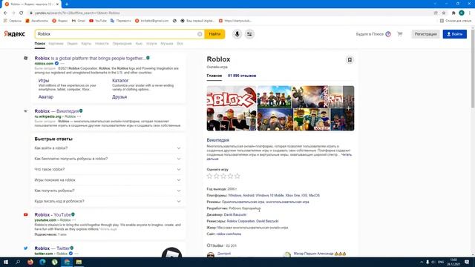Open the shopping cart icon

(400, 34)
